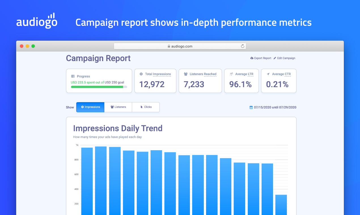The width and height of the screenshot is (360, 215).
Task: Click the underlined CTR label
Action: tap(288, 74)
